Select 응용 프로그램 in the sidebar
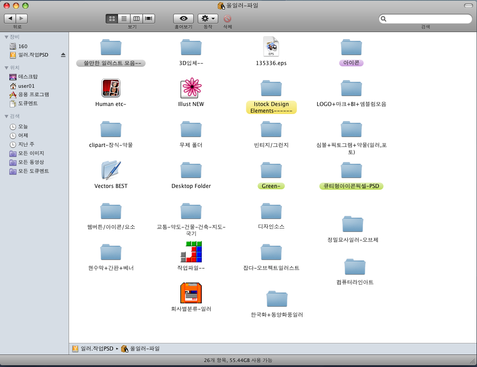The width and height of the screenshot is (477, 367). pos(33,94)
